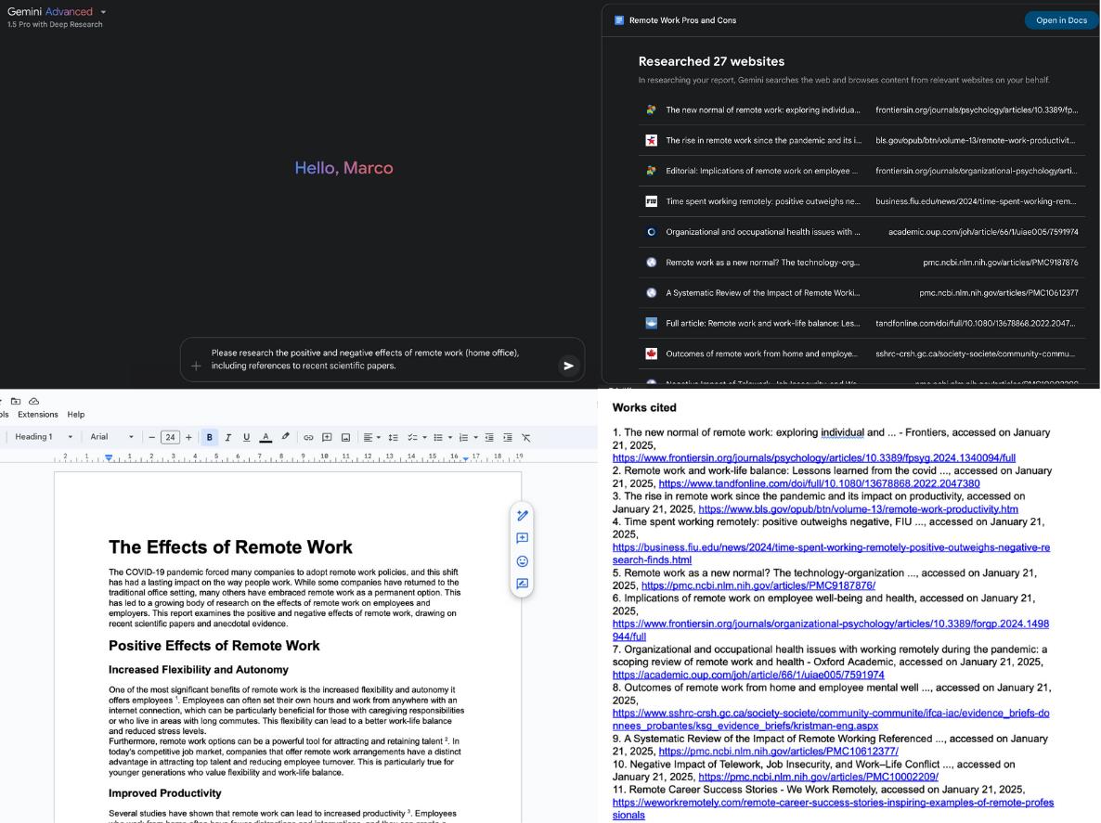Open the Help menu

pyautogui.click(x=76, y=415)
